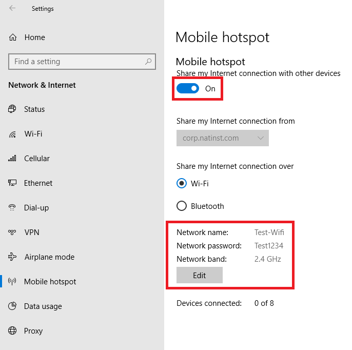
Task: Open the corp.natinst.com connection dropdown
Action: coord(223,138)
